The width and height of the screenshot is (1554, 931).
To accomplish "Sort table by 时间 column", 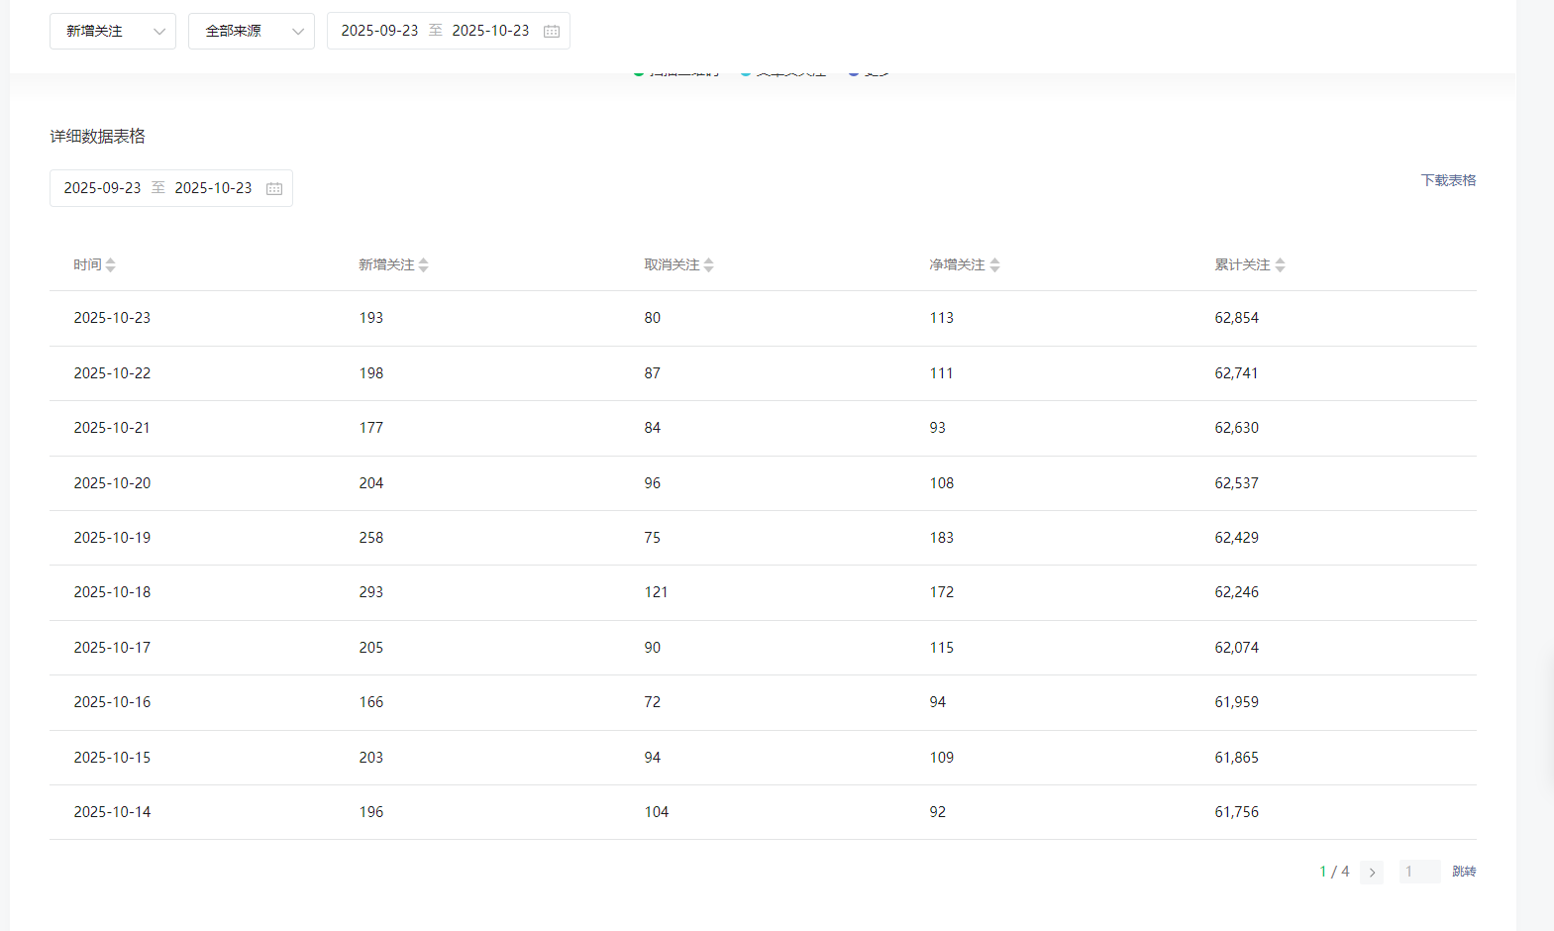I will (x=110, y=265).
